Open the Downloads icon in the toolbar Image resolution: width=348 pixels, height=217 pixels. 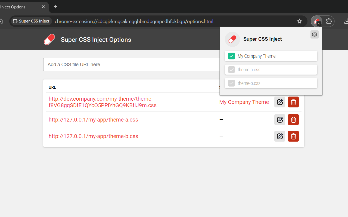(346, 21)
